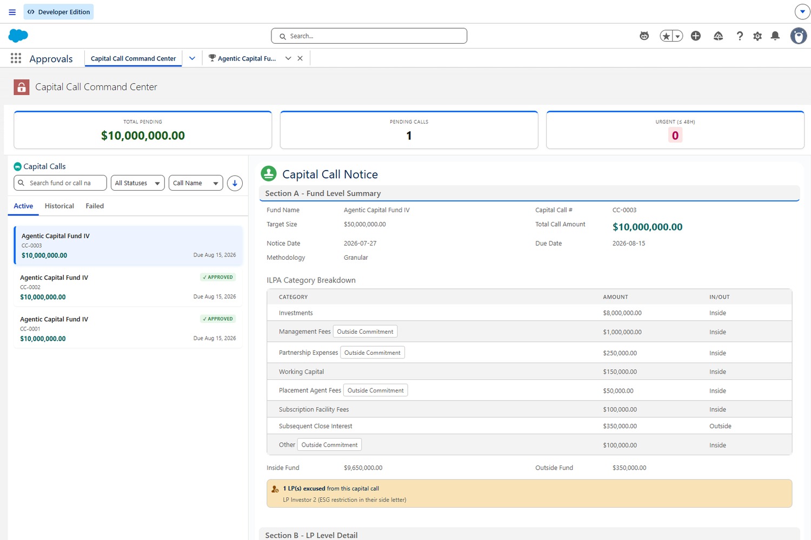Click the Approved badge on CC-0002

(218, 277)
